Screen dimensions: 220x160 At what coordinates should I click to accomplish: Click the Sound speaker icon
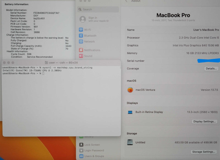pyautogui.click(x=81, y=56)
